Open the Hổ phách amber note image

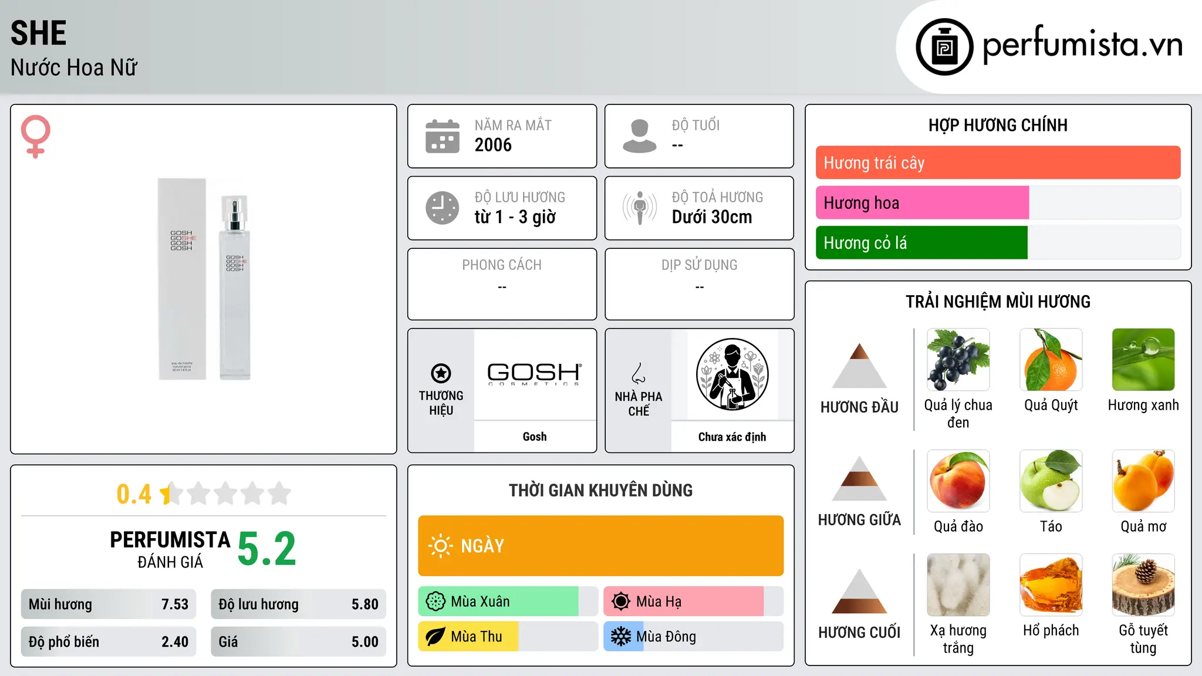[1051, 585]
